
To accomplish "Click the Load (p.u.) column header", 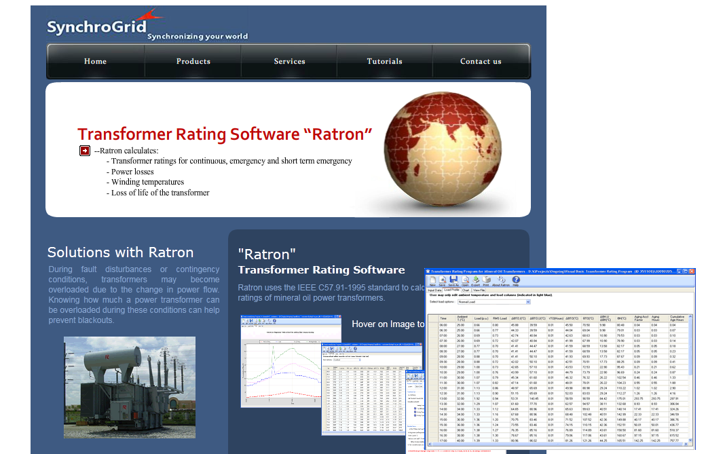I will [481, 318].
